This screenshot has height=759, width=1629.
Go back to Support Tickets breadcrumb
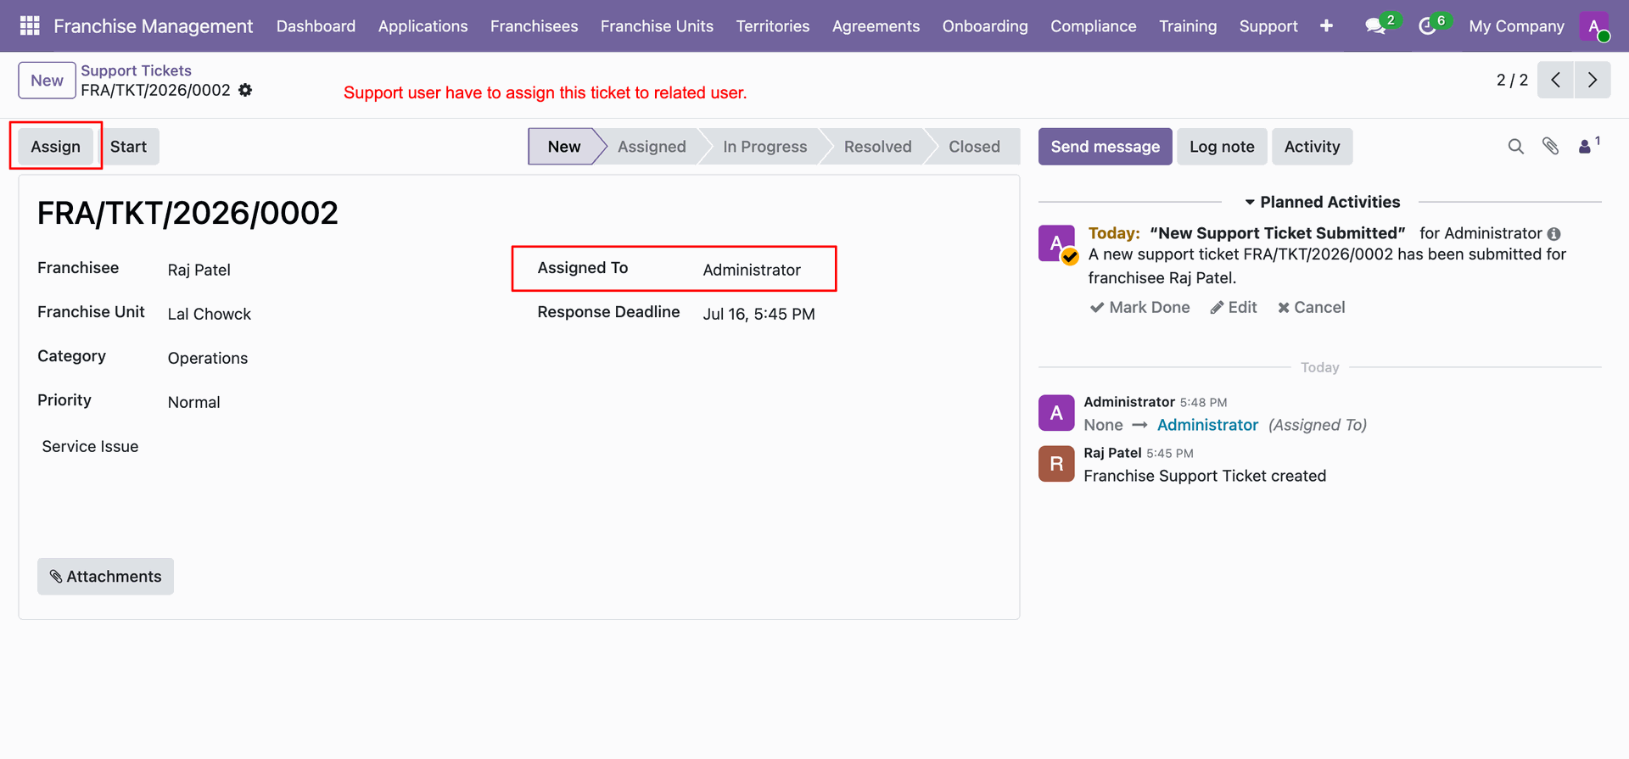pyautogui.click(x=136, y=70)
